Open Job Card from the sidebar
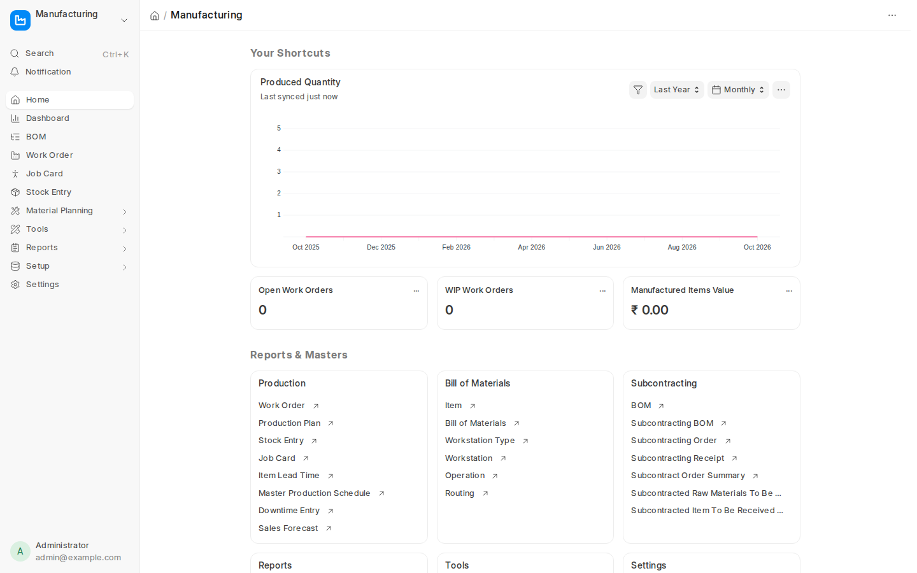The height and width of the screenshot is (573, 917). pyautogui.click(x=69, y=174)
